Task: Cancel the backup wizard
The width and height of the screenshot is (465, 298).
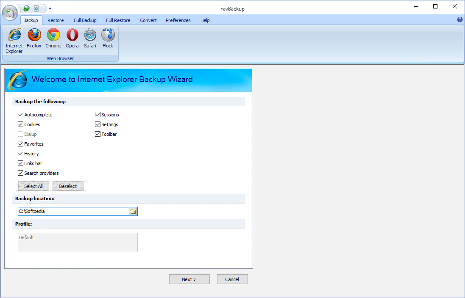Action: tap(232, 279)
